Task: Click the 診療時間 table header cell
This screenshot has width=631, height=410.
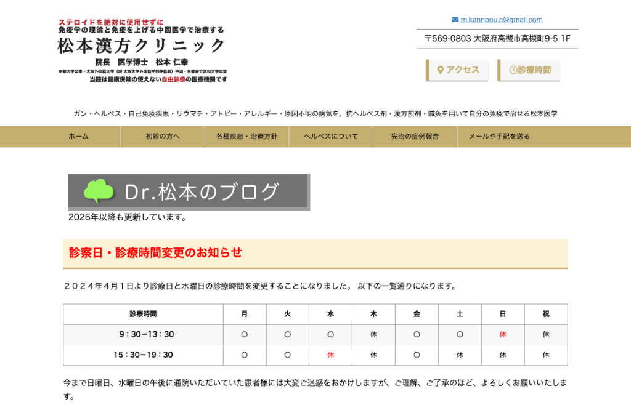Action: coord(143,314)
